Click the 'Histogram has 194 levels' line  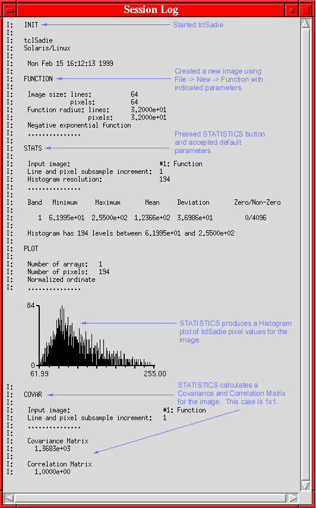click(x=131, y=233)
